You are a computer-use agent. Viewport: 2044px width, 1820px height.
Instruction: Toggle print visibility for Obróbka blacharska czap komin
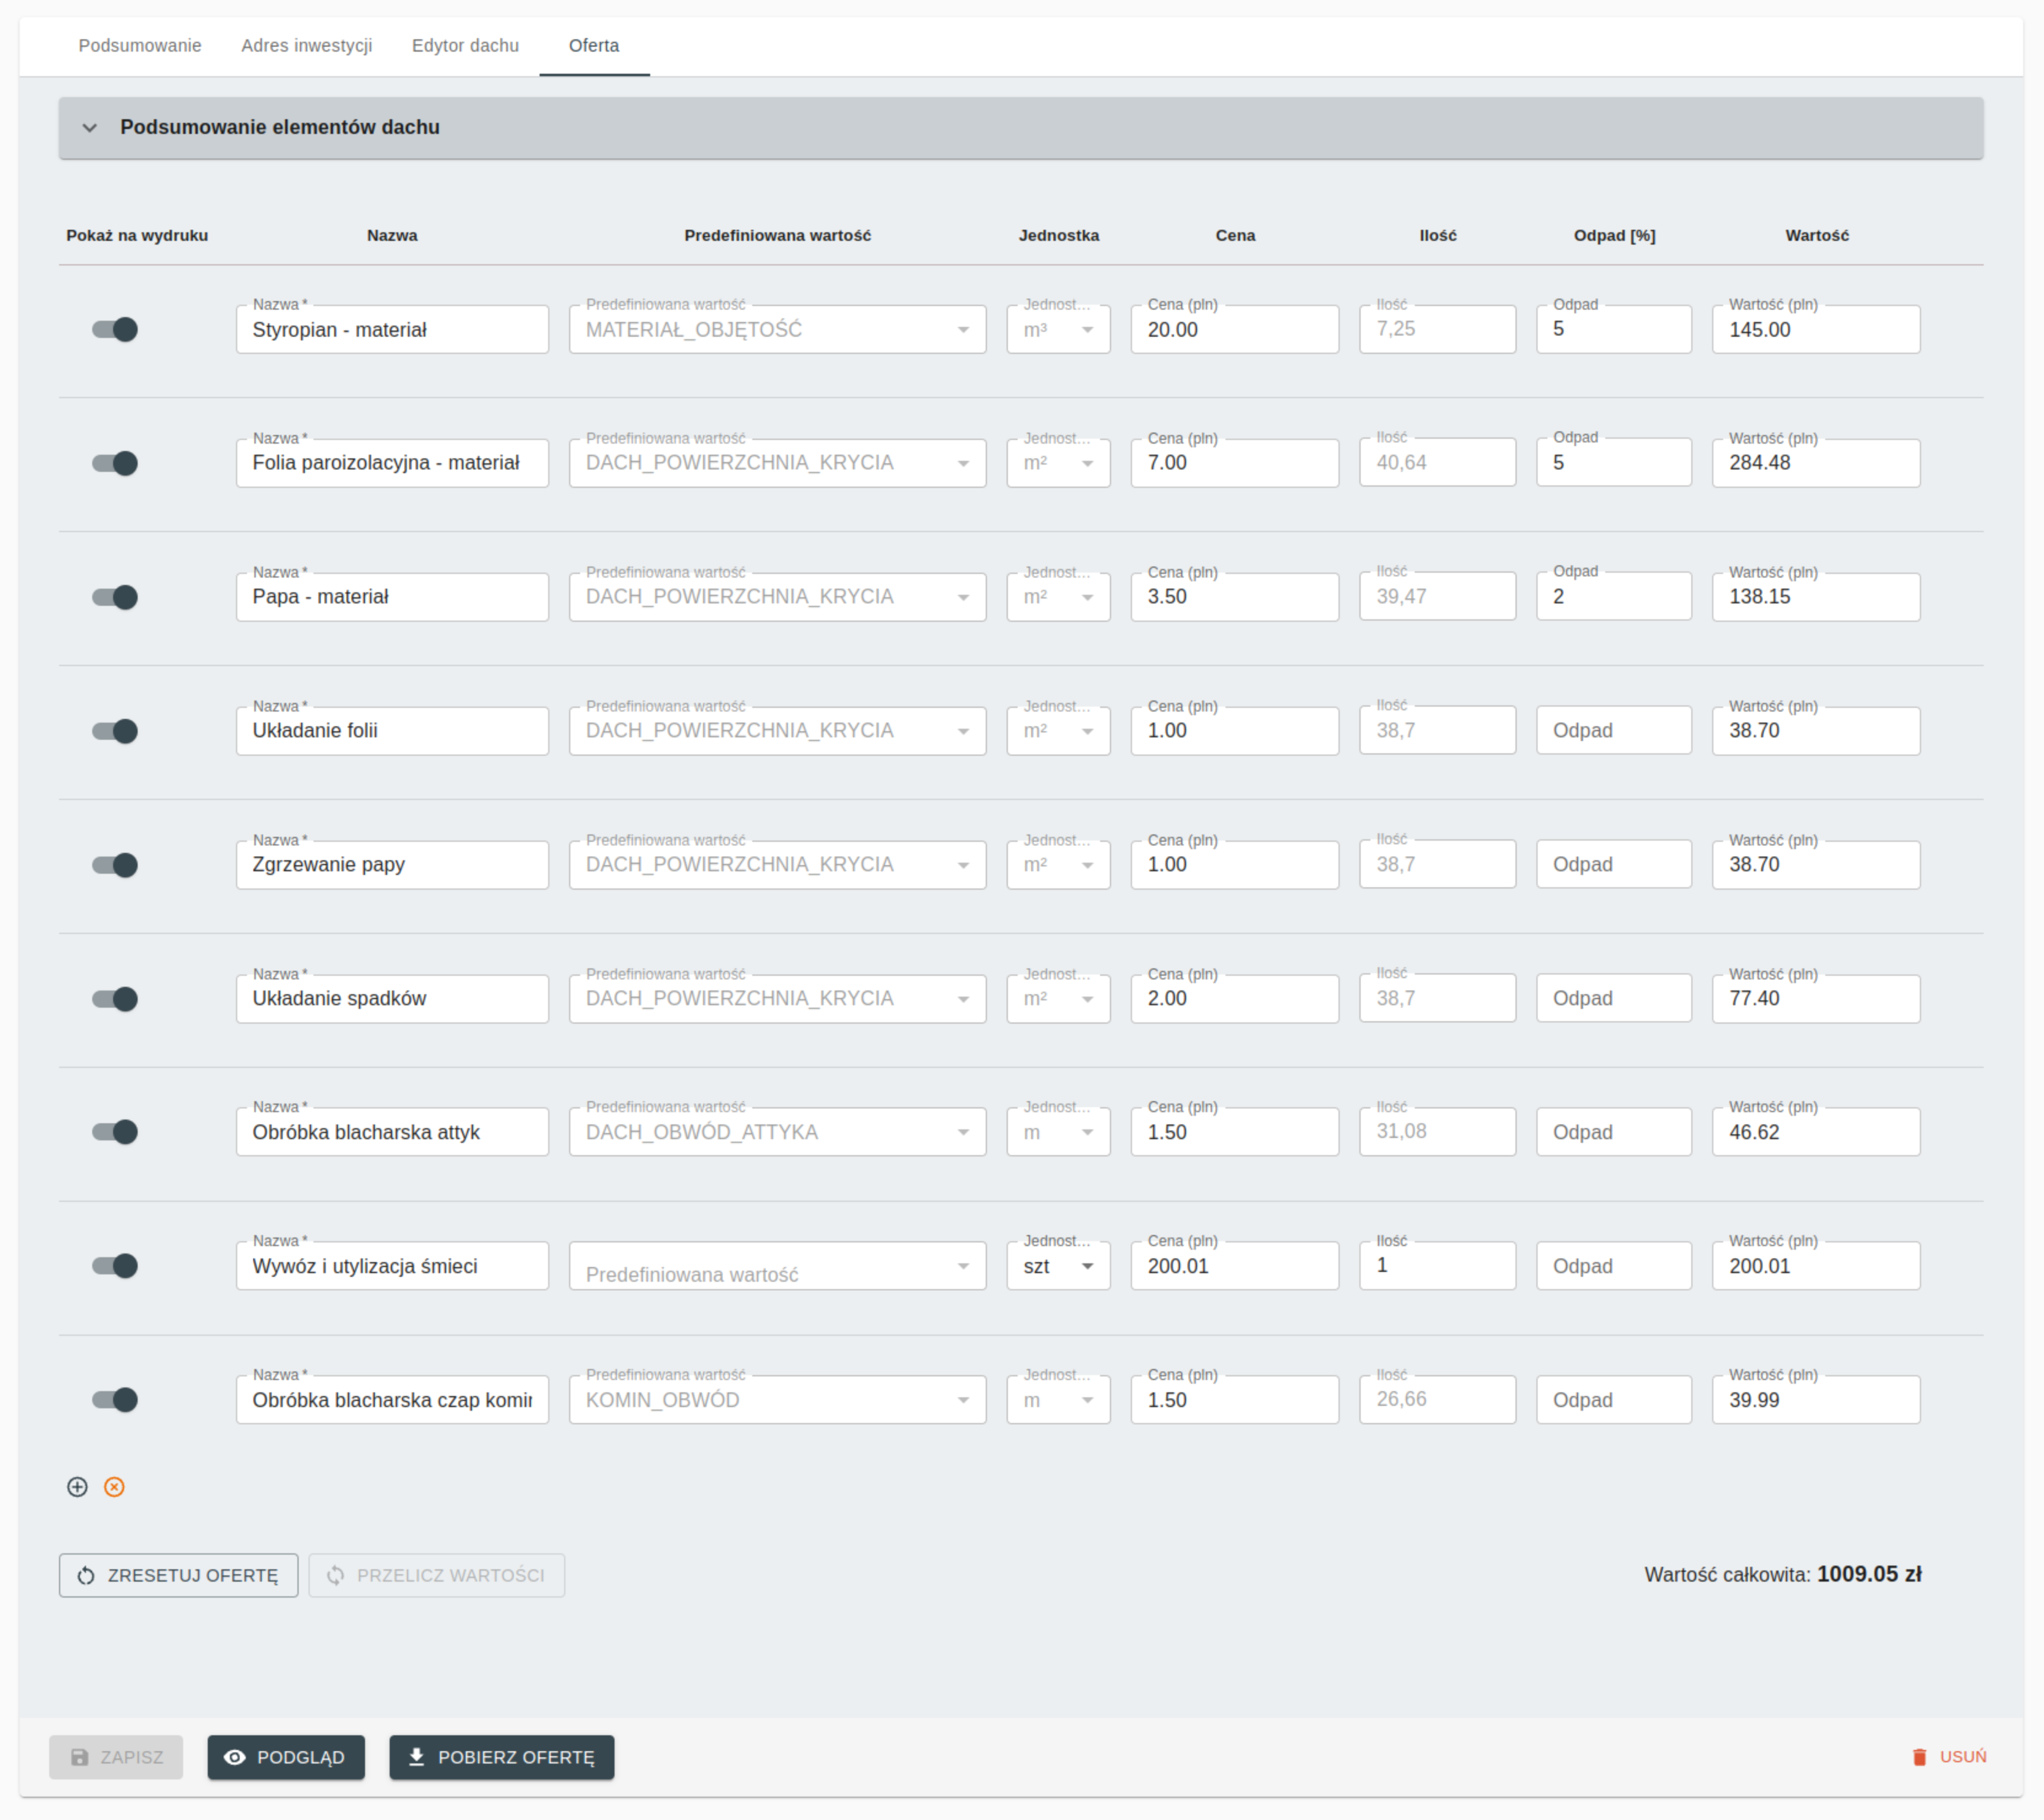[115, 1400]
